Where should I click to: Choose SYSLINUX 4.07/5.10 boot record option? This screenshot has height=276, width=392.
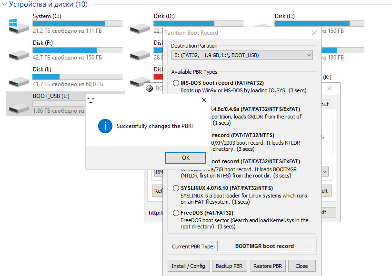click(176, 188)
